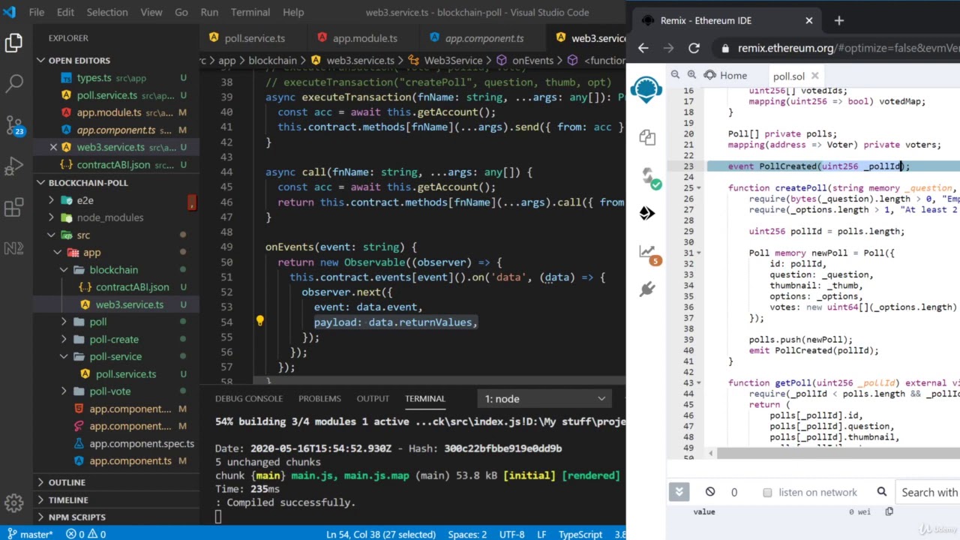Switch to the DEBUG CONSOLE panel tab
960x540 pixels.
click(x=248, y=398)
